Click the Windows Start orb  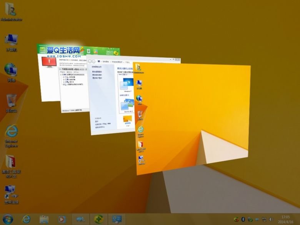pos(8,219)
